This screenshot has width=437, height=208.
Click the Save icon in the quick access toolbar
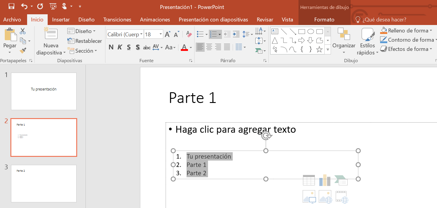pyautogui.click(x=11, y=6)
